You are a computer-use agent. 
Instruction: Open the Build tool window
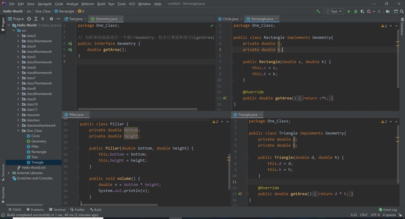[96, 210]
